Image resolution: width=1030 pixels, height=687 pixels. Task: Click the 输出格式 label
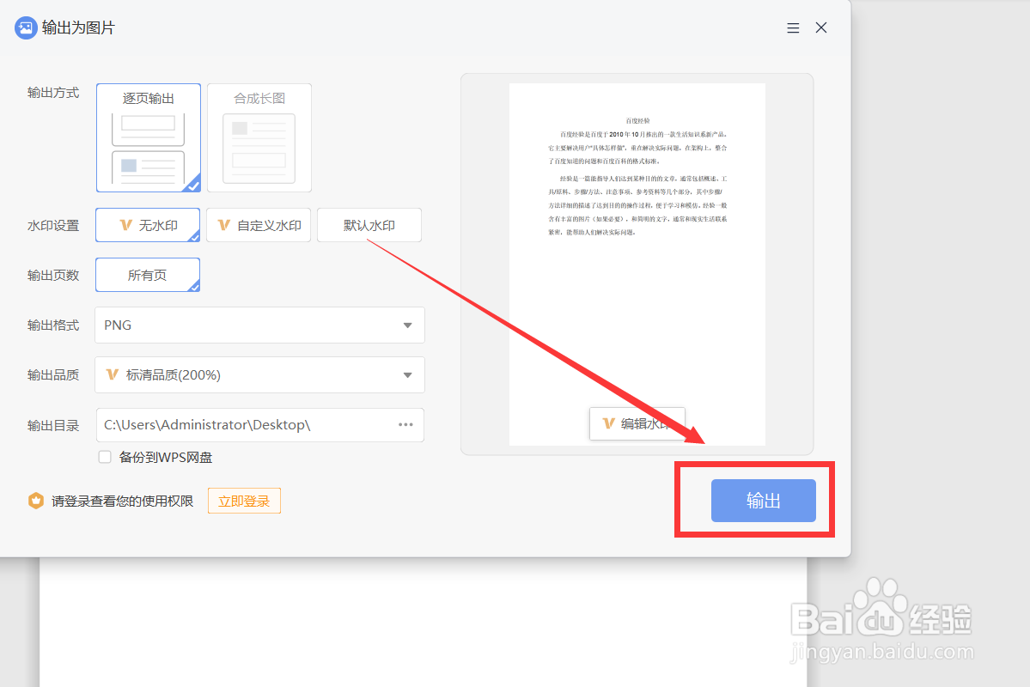pos(53,325)
